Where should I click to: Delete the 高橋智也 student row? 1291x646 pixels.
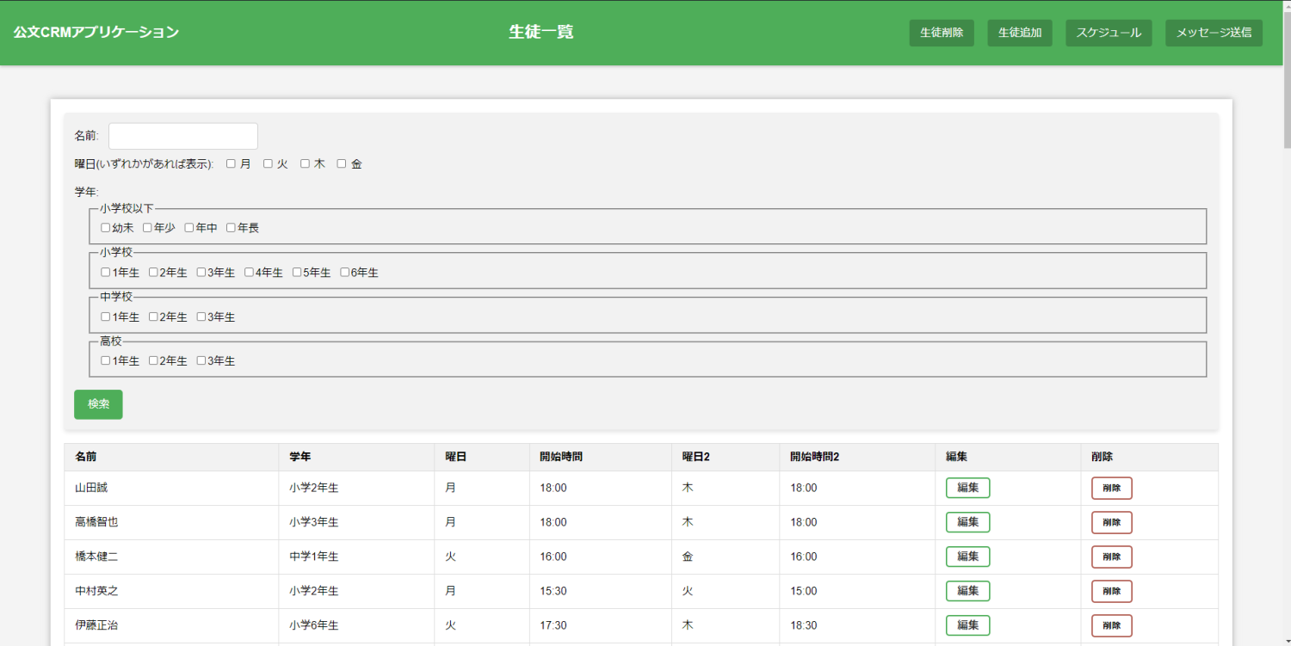[1111, 522]
